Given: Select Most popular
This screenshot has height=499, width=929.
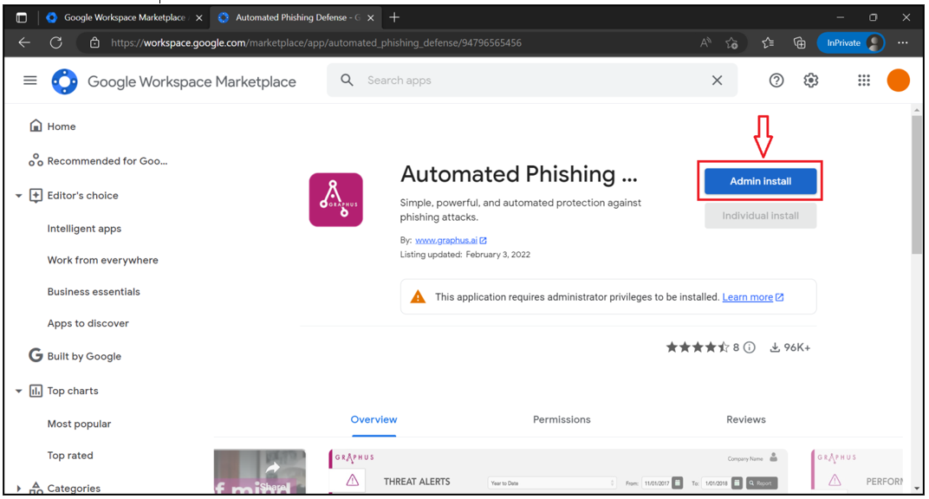Looking at the screenshot, I should pyautogui.click(x=79, y=424).
